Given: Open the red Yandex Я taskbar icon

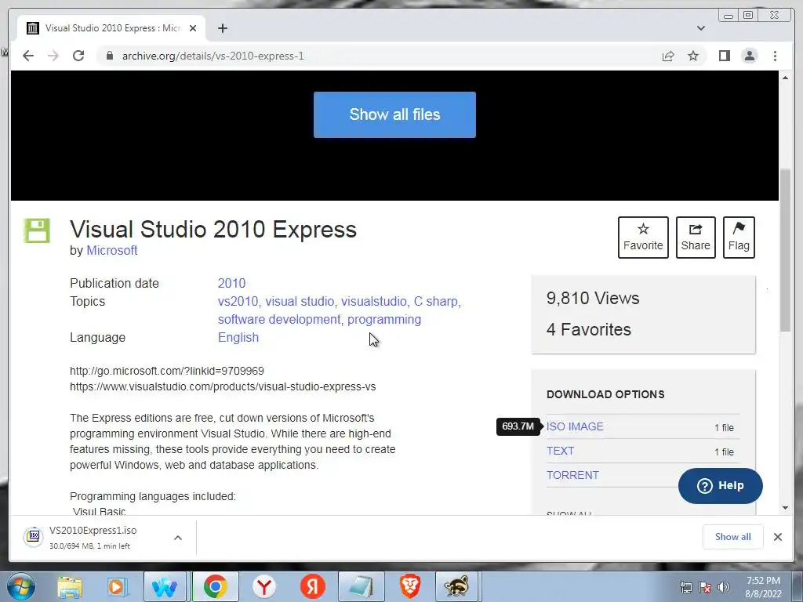Looking at the screenshot, I should [312, 587].
